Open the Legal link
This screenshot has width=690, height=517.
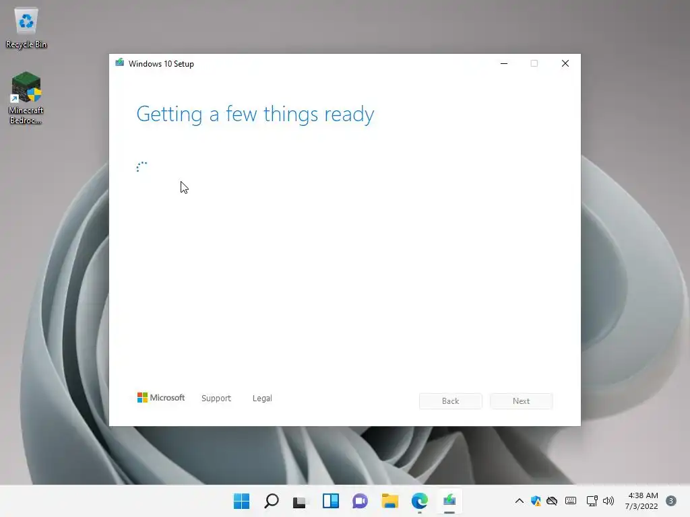point(262,398)
